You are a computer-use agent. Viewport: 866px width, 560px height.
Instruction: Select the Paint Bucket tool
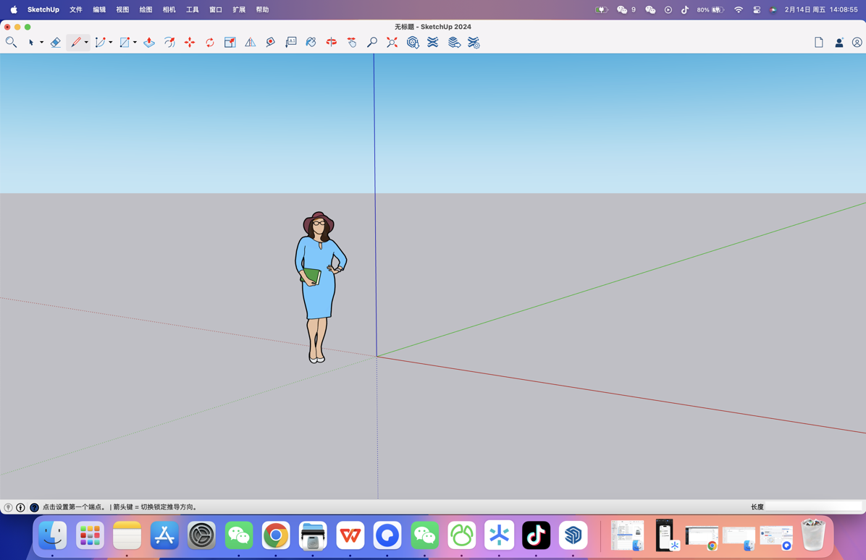(x=310, y=42)
